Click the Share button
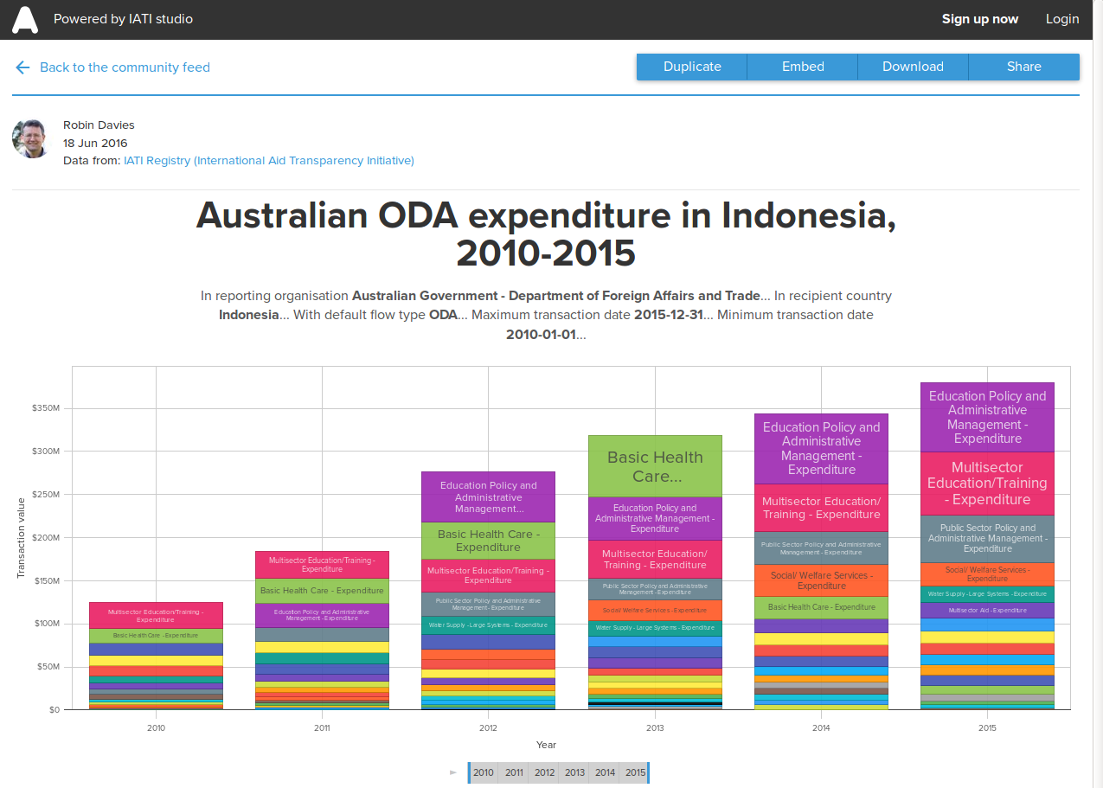The height and width of the screenshot is (788, 1103). [1023, 67]
